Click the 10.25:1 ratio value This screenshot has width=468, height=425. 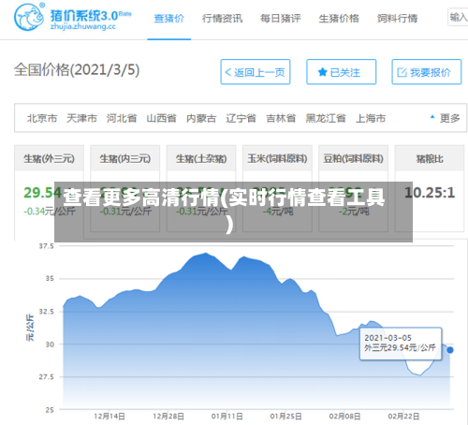[430, 193]
